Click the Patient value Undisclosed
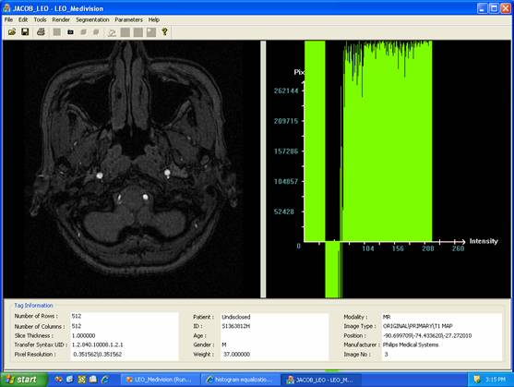514x387 pixels. click(236, 317)
